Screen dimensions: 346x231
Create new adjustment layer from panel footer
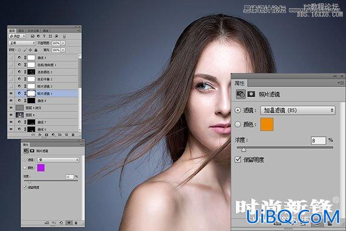tap(53, 134)
